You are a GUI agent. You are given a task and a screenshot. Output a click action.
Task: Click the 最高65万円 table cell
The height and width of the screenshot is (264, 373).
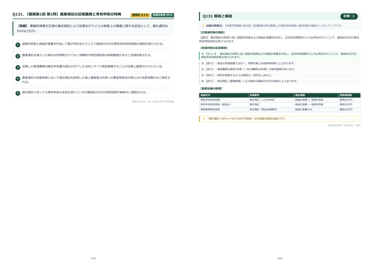tap(349, 100)
